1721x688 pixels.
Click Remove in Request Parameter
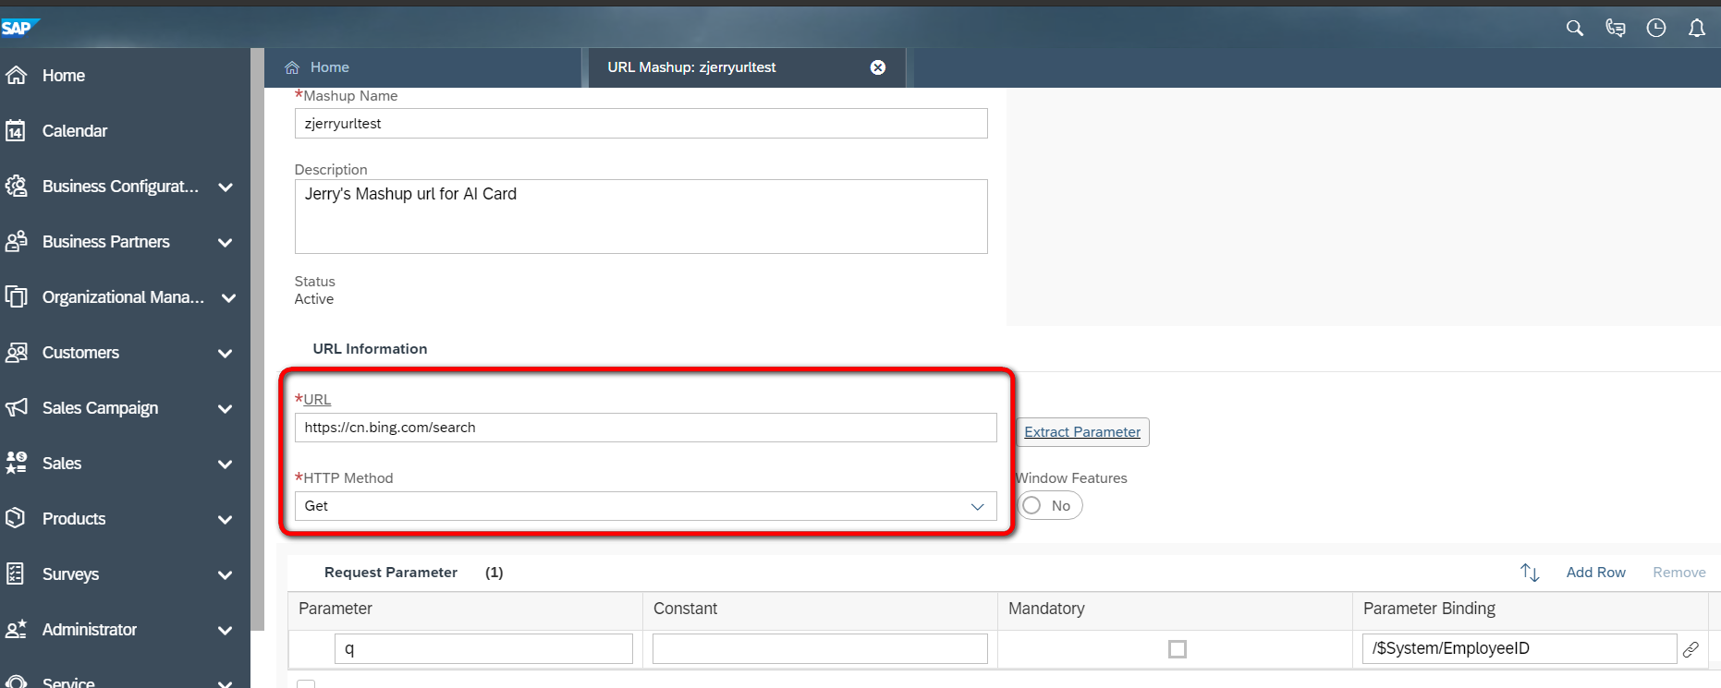coord(1678,573)
